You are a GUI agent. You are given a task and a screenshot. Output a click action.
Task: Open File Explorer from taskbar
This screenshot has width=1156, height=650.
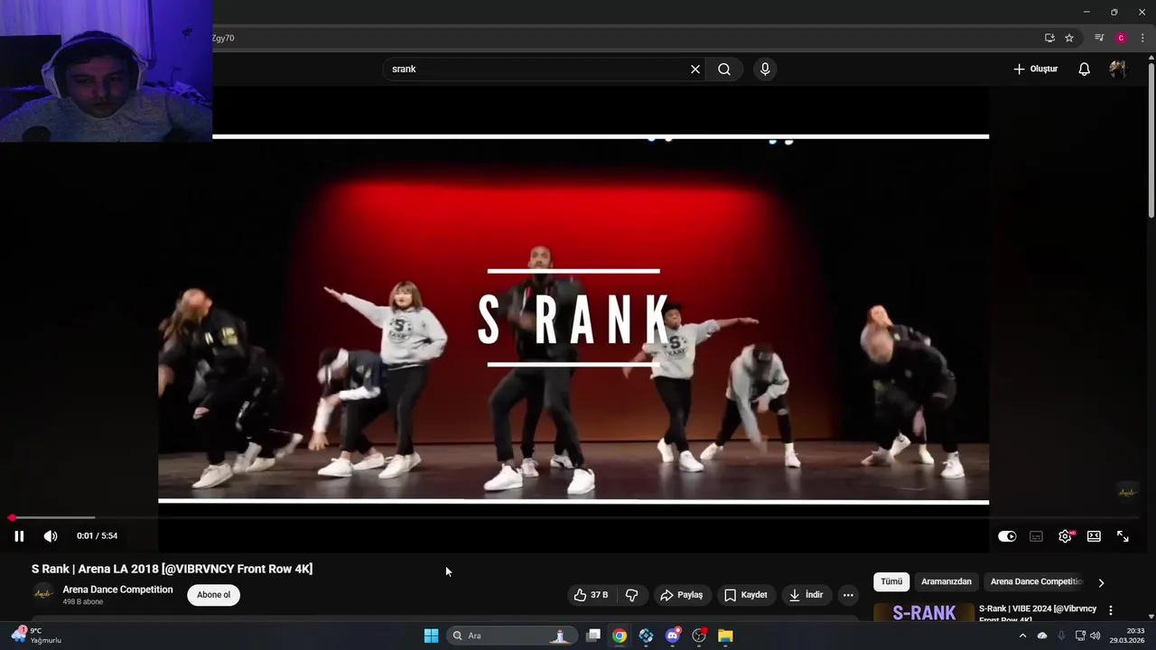coord(725,636)
